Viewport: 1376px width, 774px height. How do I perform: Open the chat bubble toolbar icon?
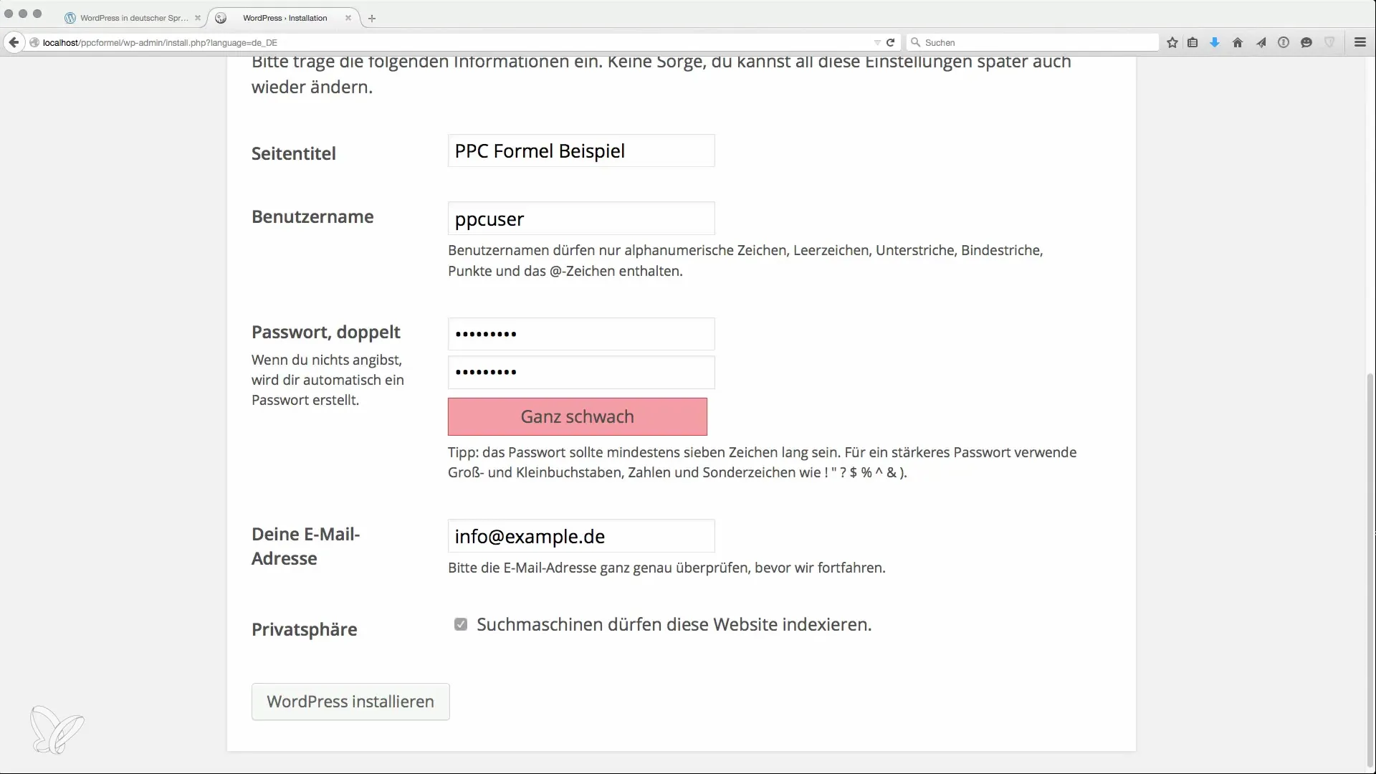tap(1306, 42)
